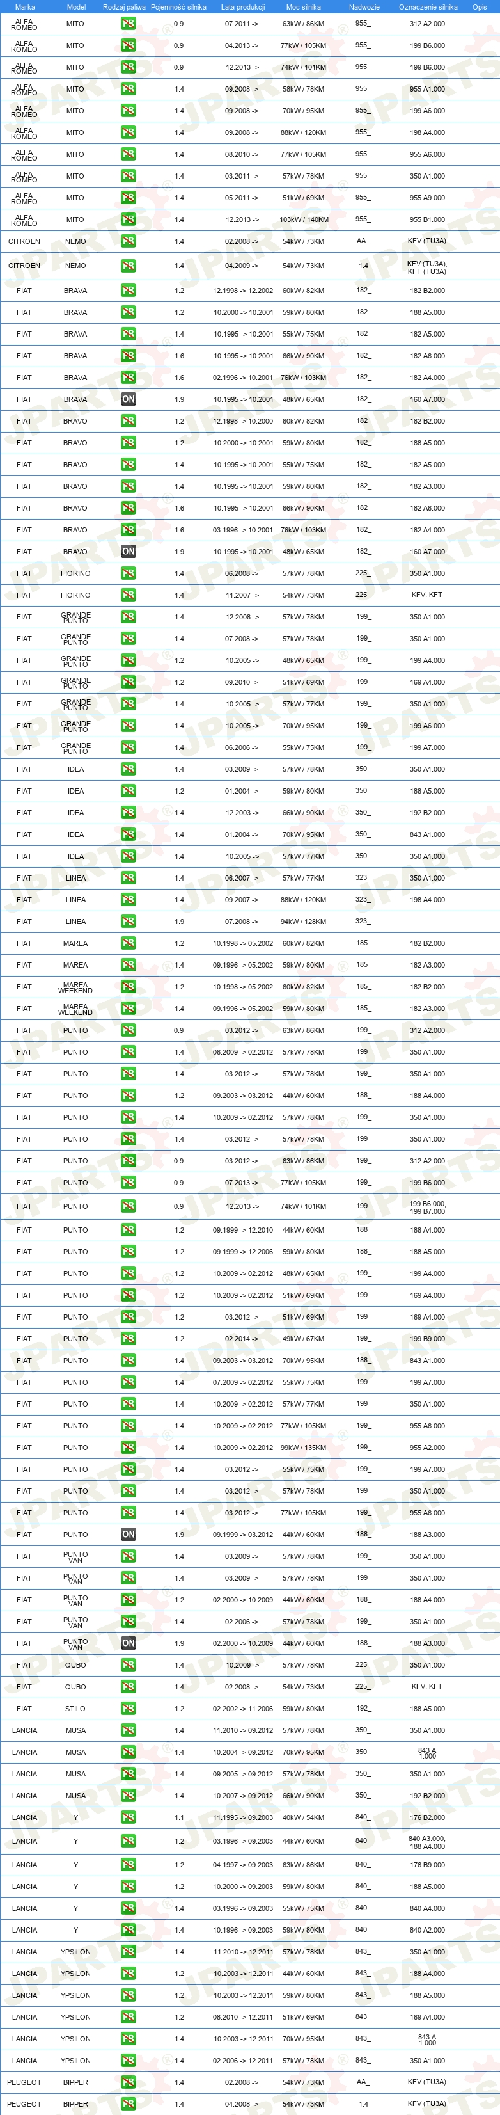
Task: Select the 176 B2.000 engine code
Action: [x=427, y=1817]
